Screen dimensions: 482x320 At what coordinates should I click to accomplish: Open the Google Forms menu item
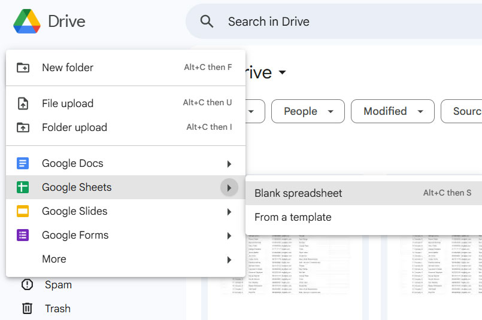click(126, 235)
